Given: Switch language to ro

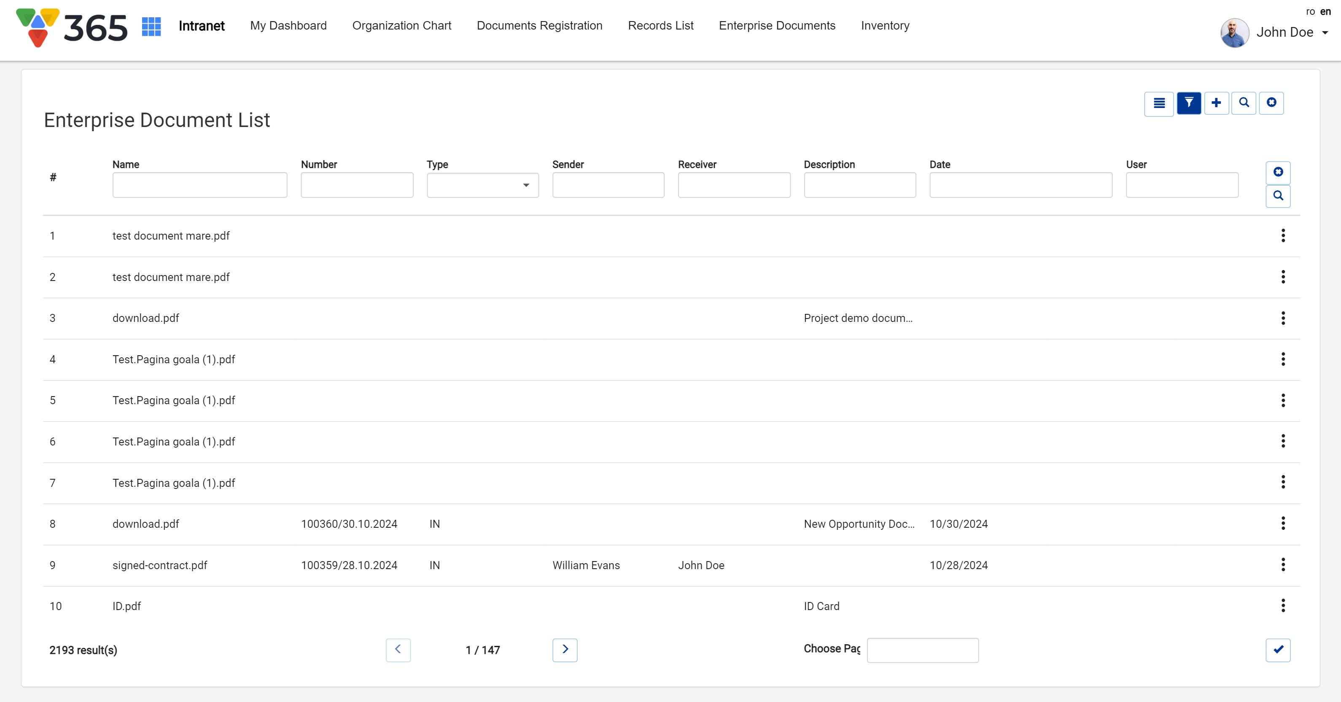Looking at the screenshot, I should pos(1310,11).
